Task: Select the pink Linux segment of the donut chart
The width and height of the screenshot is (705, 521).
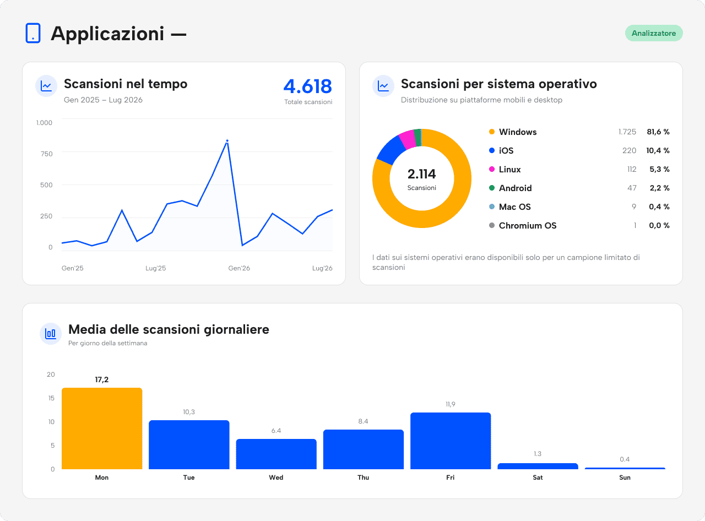Action: point(408,139)
